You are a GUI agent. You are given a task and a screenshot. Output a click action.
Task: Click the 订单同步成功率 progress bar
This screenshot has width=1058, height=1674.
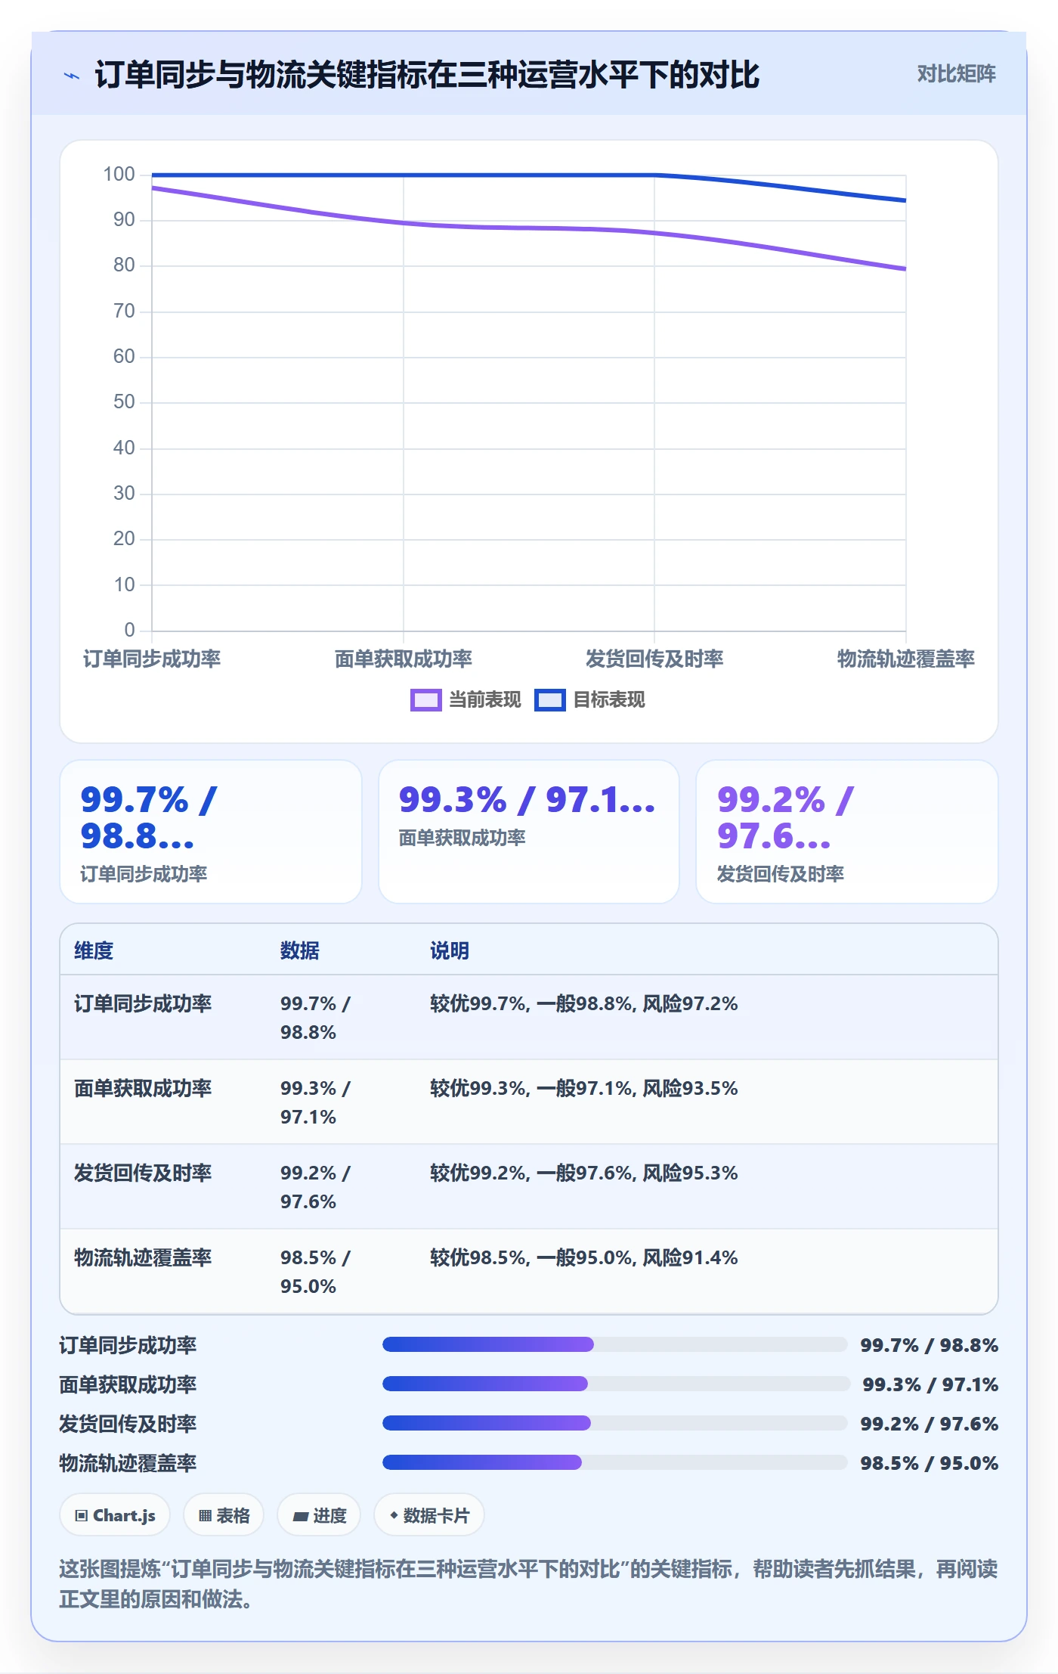pos(614,1344)
